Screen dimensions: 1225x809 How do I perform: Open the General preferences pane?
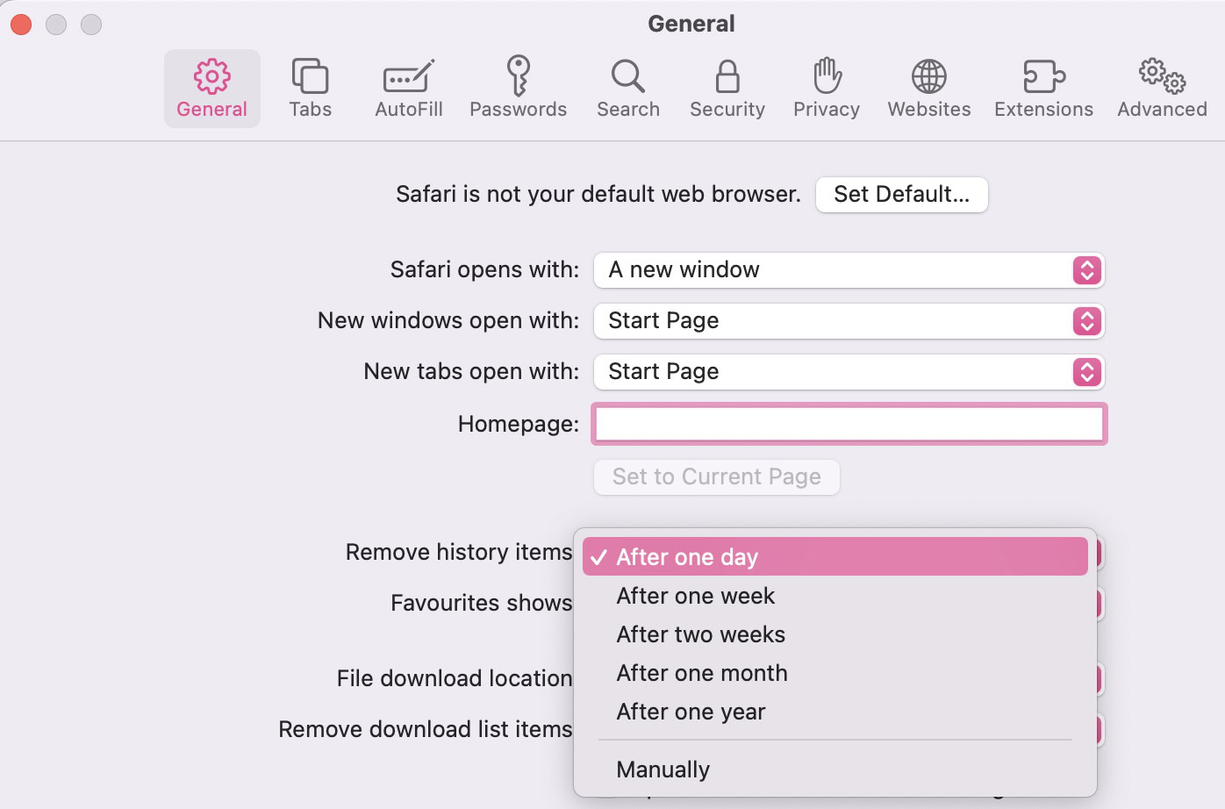[x=211, y=89]
